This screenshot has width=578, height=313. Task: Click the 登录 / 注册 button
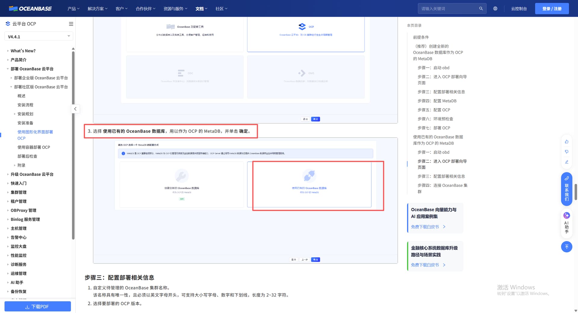point(552,8)
